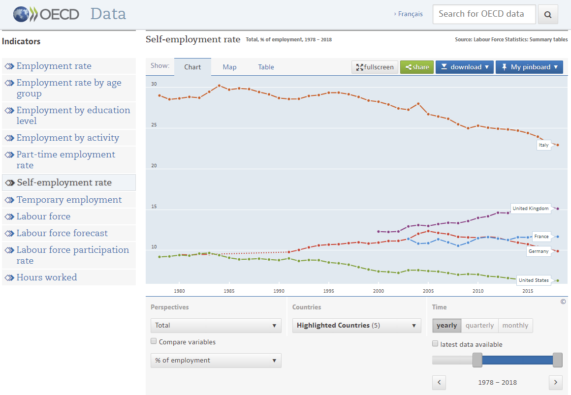
Task: Switch to the Table tab
Action: pyautogui.click(x=266, y=67)
